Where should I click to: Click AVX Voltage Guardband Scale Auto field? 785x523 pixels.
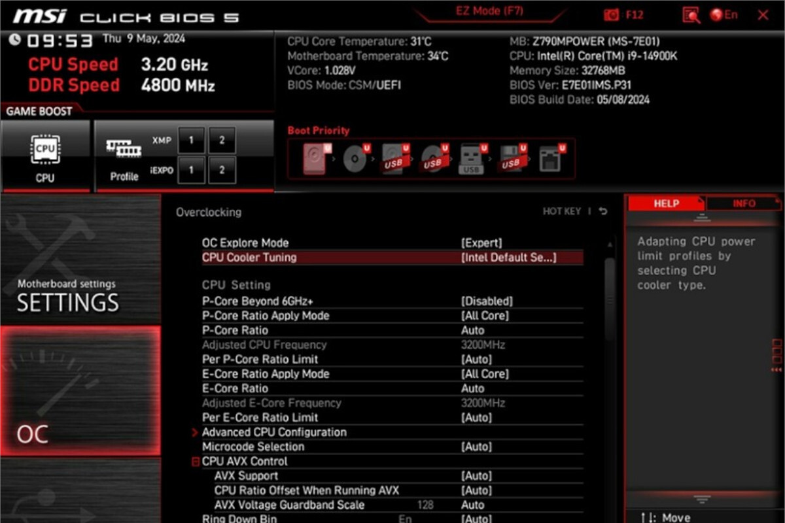point(472,505)
